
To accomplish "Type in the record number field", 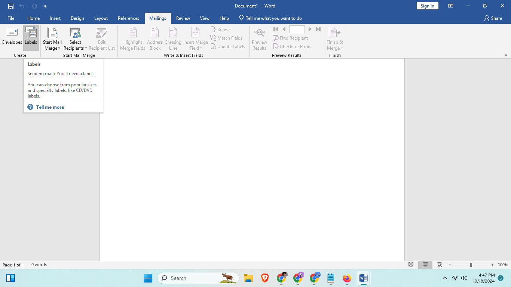I will tap(297, 29).
